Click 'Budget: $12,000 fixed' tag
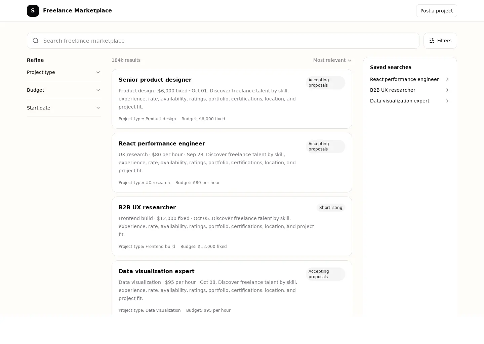Screen dimensions: 484x344 pyautogui.click(x=204, y=247)
